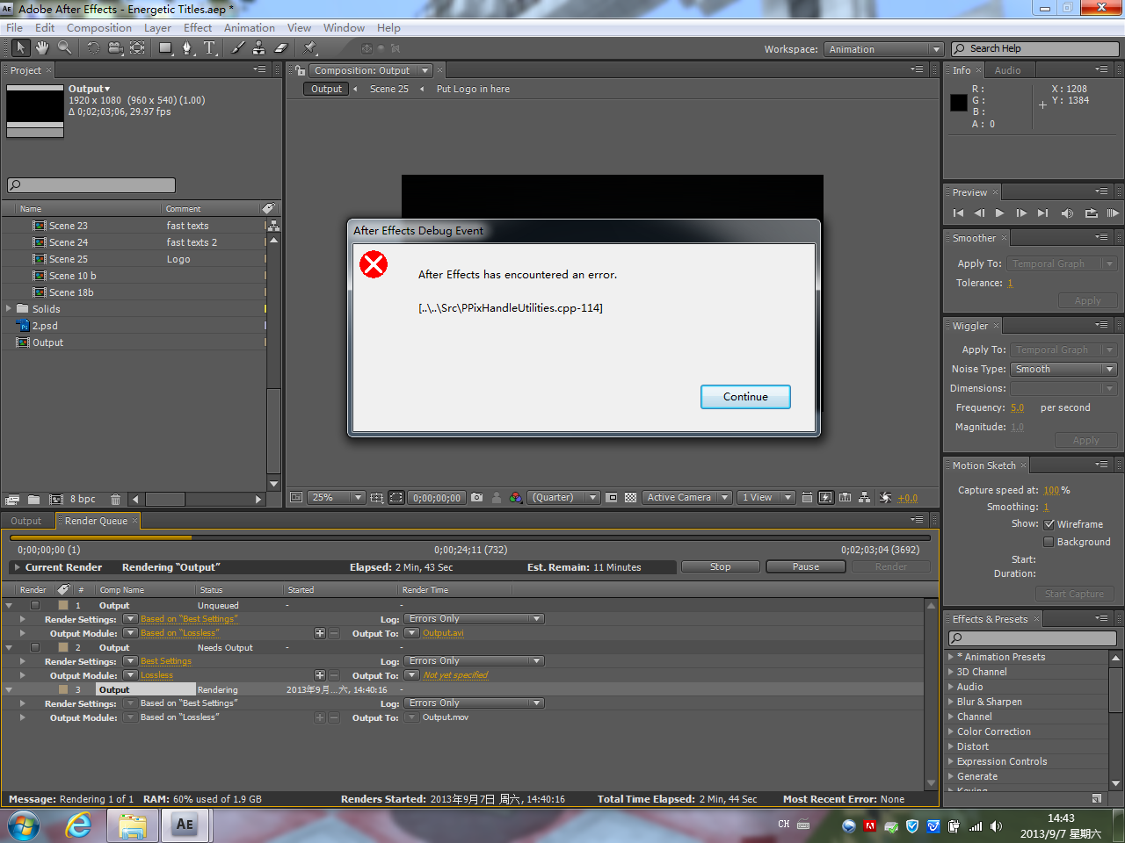The width and height of the screenshot is (1125, 843).
Task: Click the Take Snapshot camera icon
Action: [x=476, y=497]
